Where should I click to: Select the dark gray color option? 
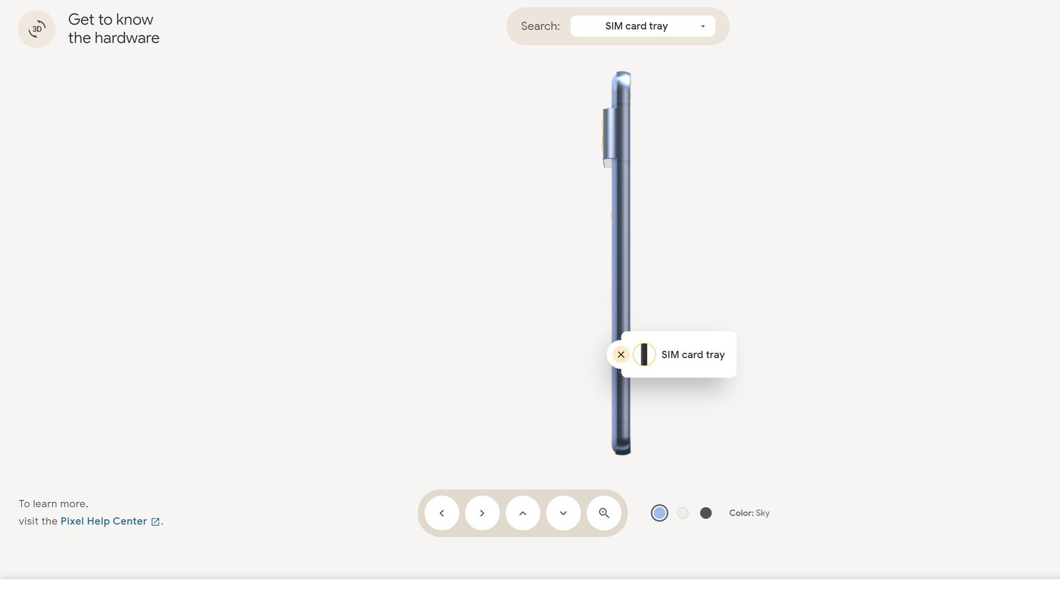point(706,513)
